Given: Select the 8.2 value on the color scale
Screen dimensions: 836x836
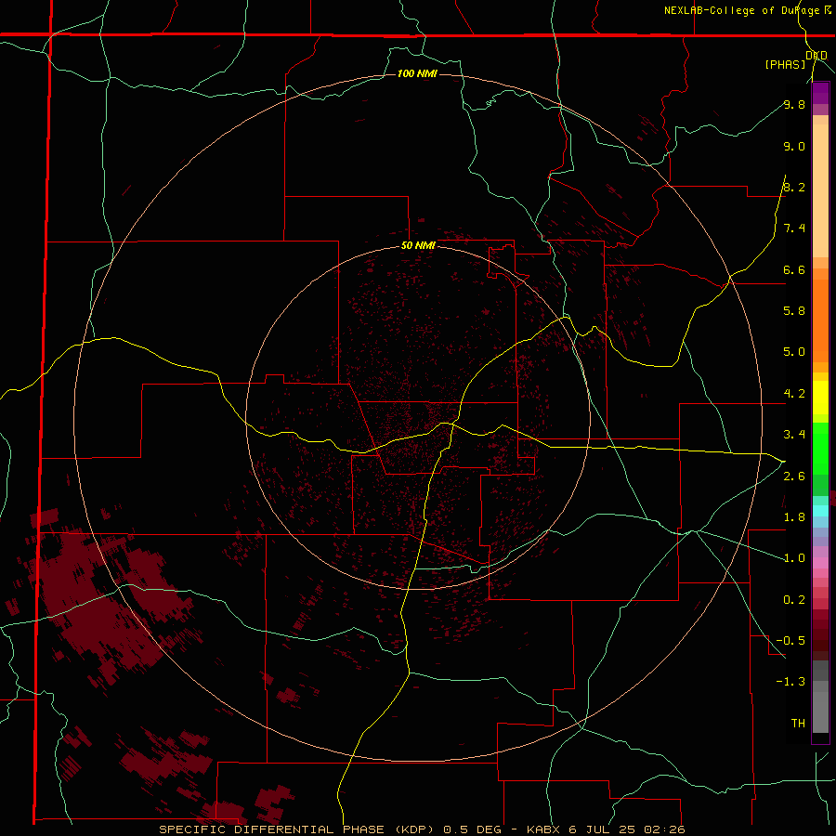Looking at the screenshot, I should click(794, 187).
